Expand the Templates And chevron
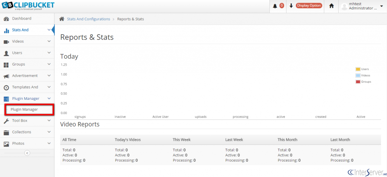 click(49, 87)
